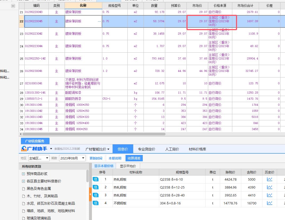The image size is (285, 220).
Task: Open ellipsis button in row 22 name cell
Action: 99,21
